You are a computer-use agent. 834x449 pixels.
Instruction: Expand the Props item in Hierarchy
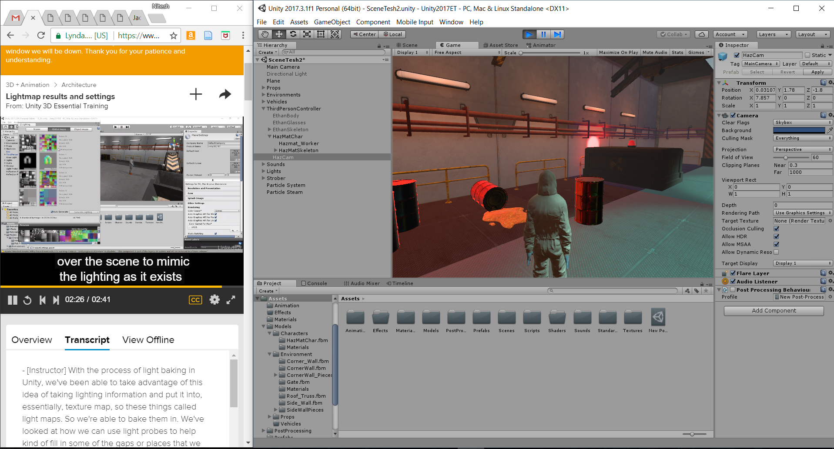[264, 88]
